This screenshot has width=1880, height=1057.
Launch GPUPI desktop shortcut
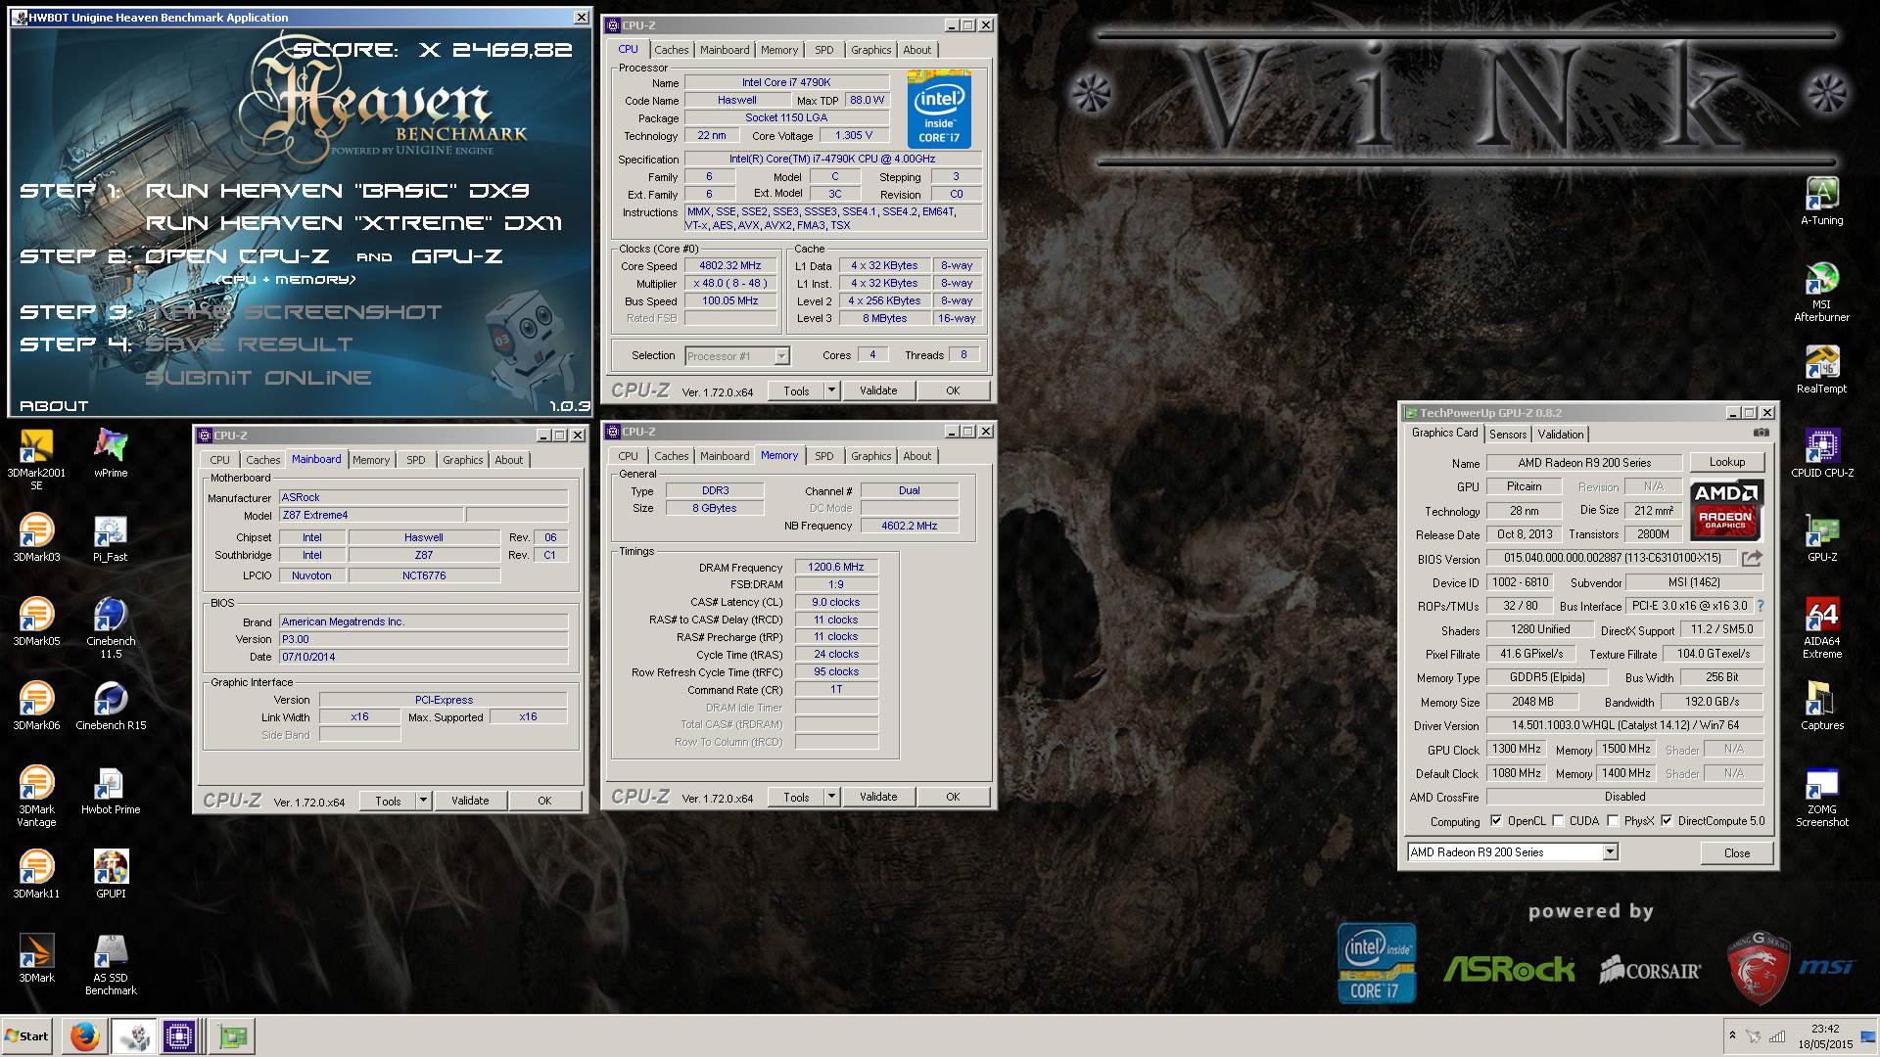(x=111, y=874)
